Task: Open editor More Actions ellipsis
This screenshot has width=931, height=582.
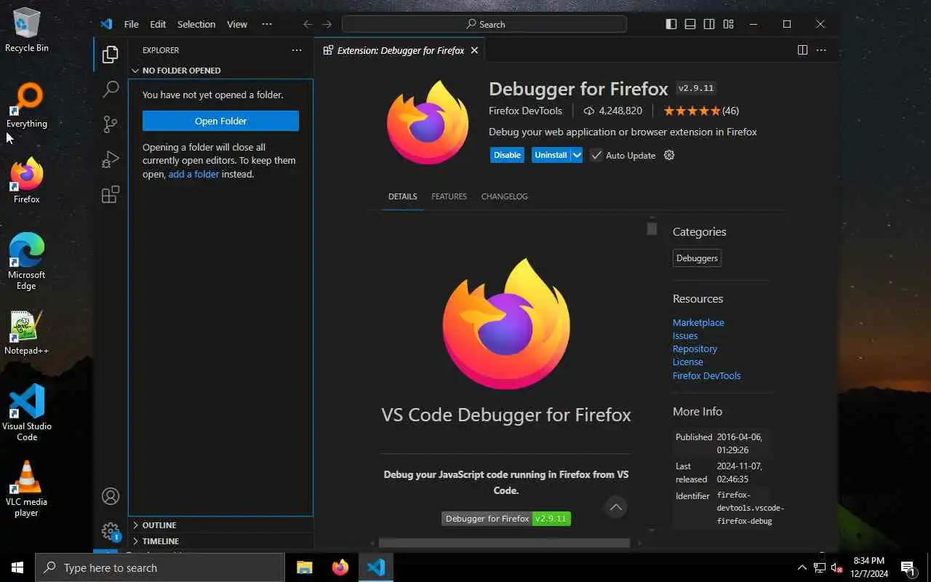Action: pyautogui.click(x=821, y=50)
